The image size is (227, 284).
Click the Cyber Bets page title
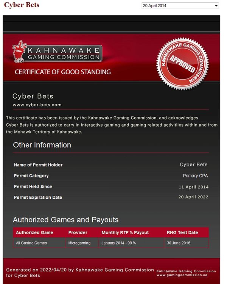pos(22,5)
